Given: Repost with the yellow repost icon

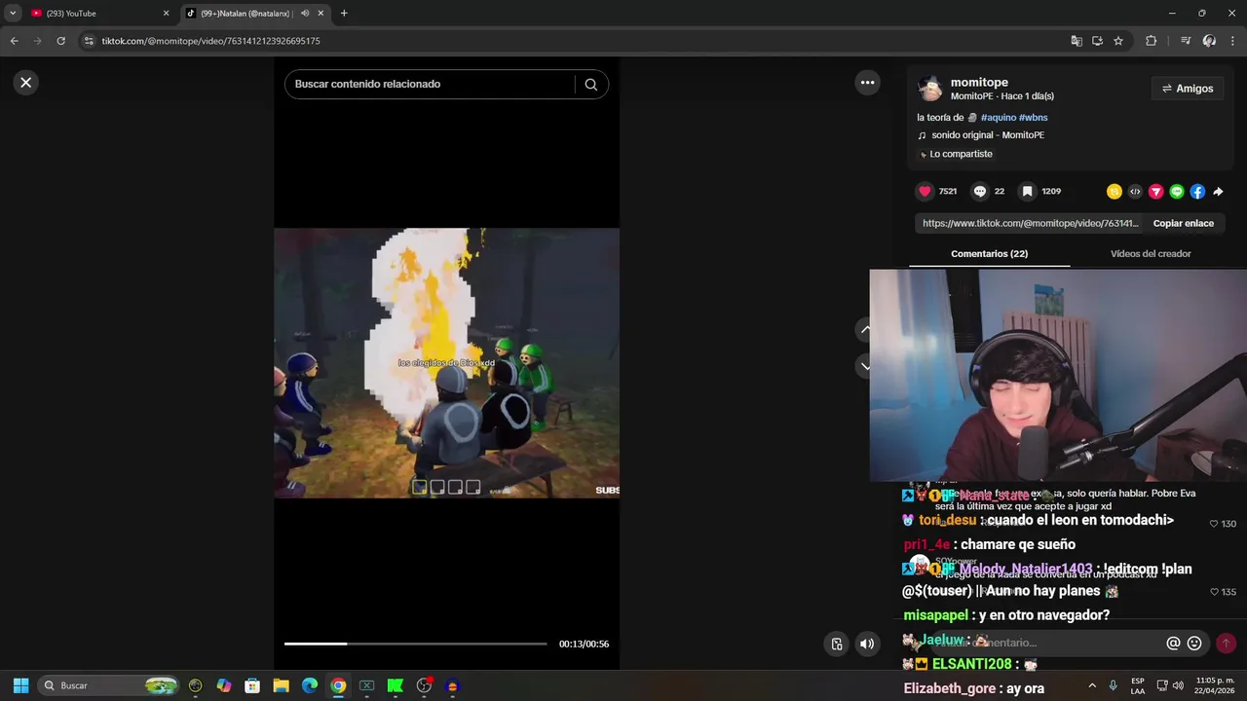Looking at the screenshot, I should coord(1115,192).
